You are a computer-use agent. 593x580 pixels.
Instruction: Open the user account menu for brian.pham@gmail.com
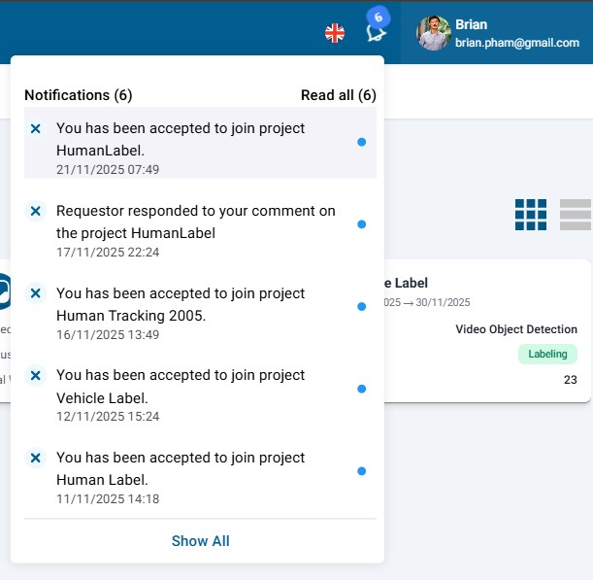516,33
